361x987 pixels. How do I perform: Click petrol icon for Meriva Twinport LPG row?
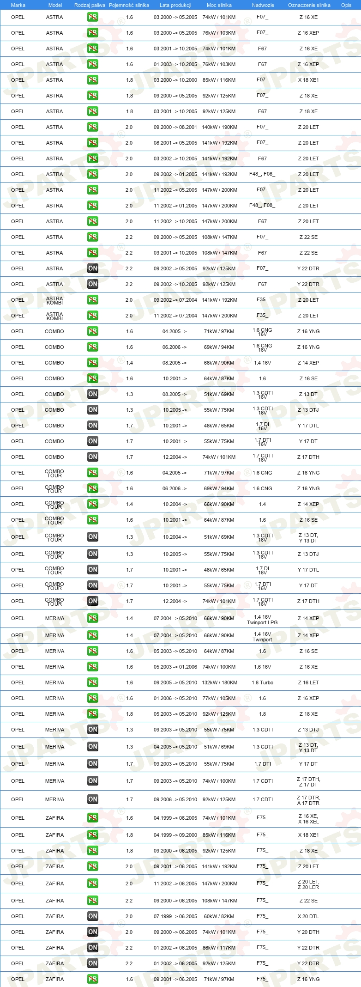click(93, 618)
